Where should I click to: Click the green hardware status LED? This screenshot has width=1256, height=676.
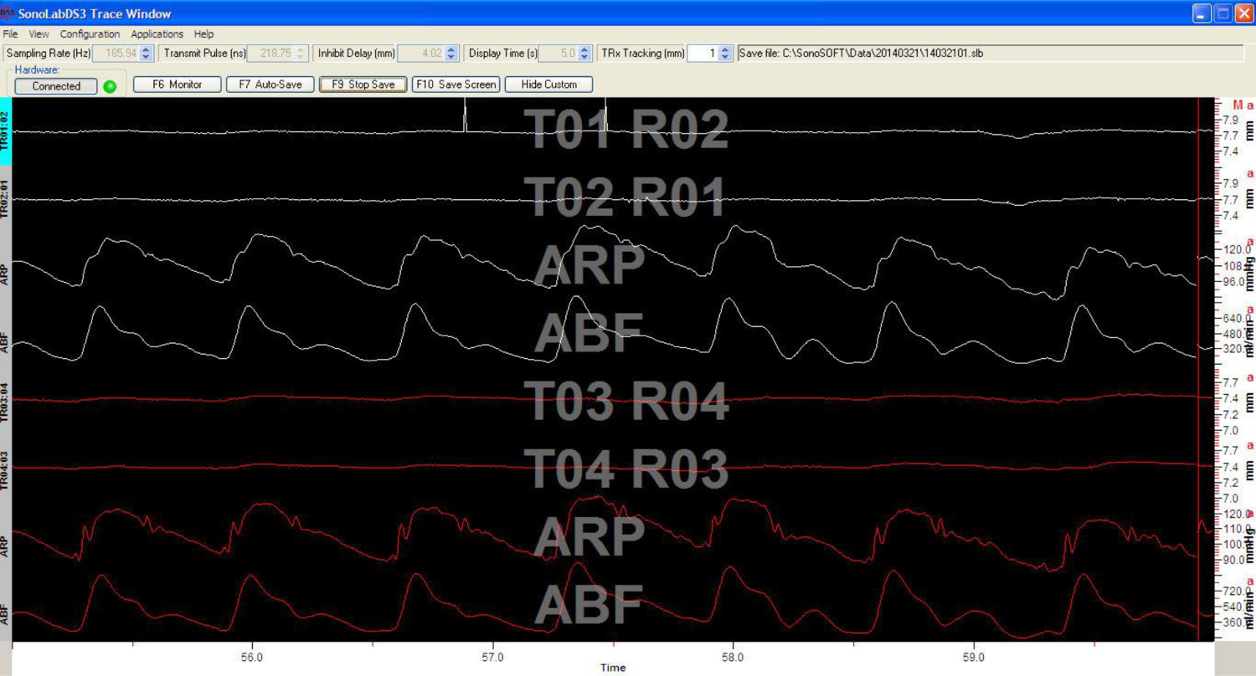[x=110, y=86]
